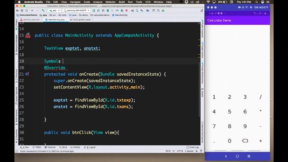Tap the plus + key on device

point(261,141)
